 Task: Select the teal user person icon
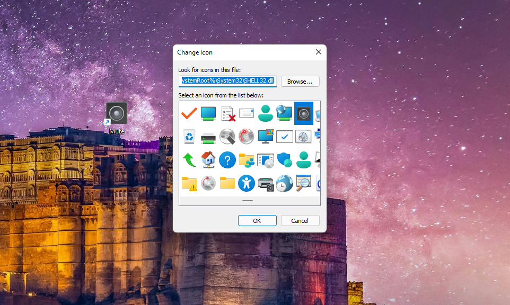tap(266, 113)
